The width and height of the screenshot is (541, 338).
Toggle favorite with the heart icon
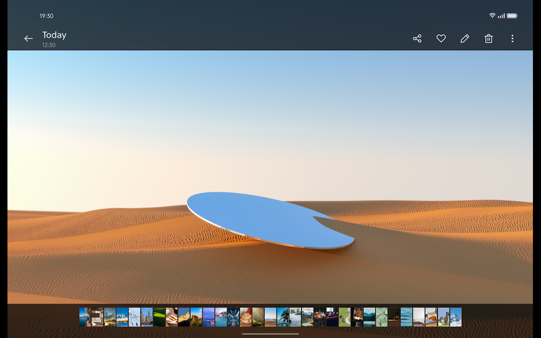coord(441,38)
